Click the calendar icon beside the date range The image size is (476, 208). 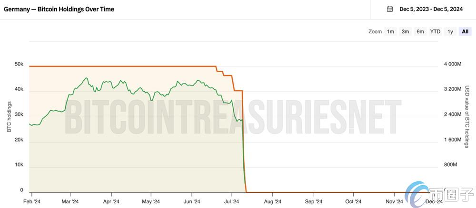(390, 9)
